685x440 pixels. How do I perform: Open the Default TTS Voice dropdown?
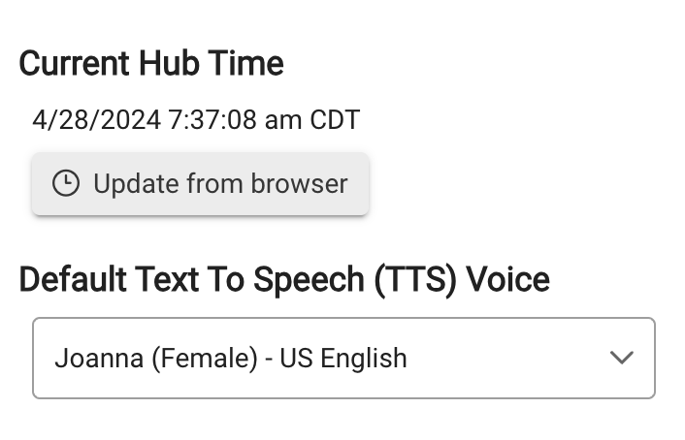click(x=343, y=358)
